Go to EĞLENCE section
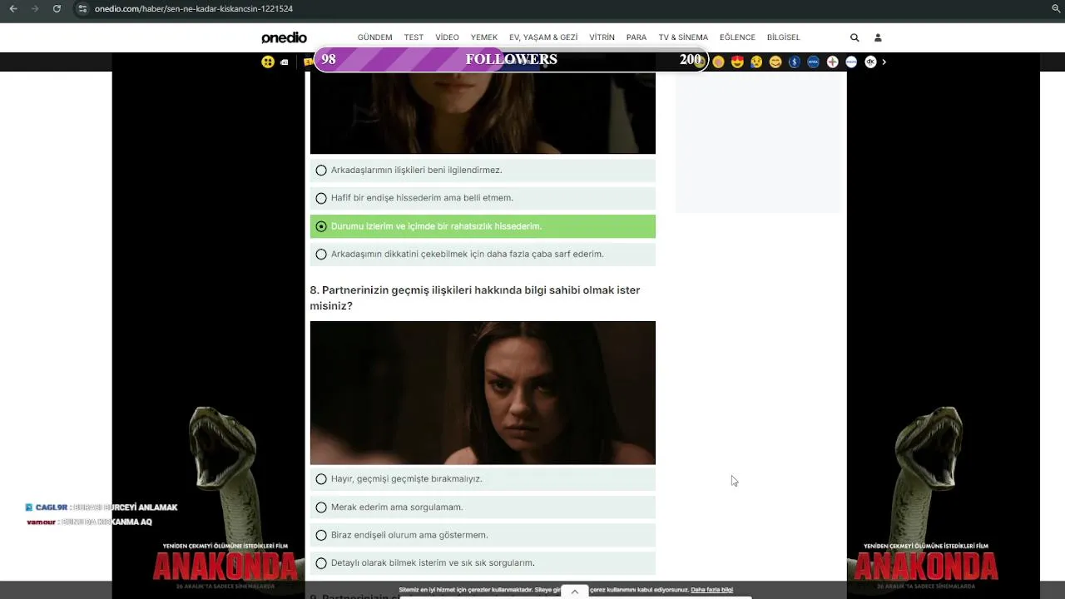Viewport: 1065px width, 599px height. 737,37
